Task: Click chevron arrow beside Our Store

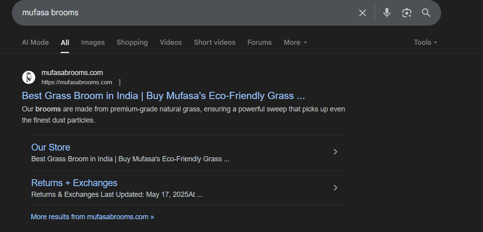Action: click(x=335, y=152)
